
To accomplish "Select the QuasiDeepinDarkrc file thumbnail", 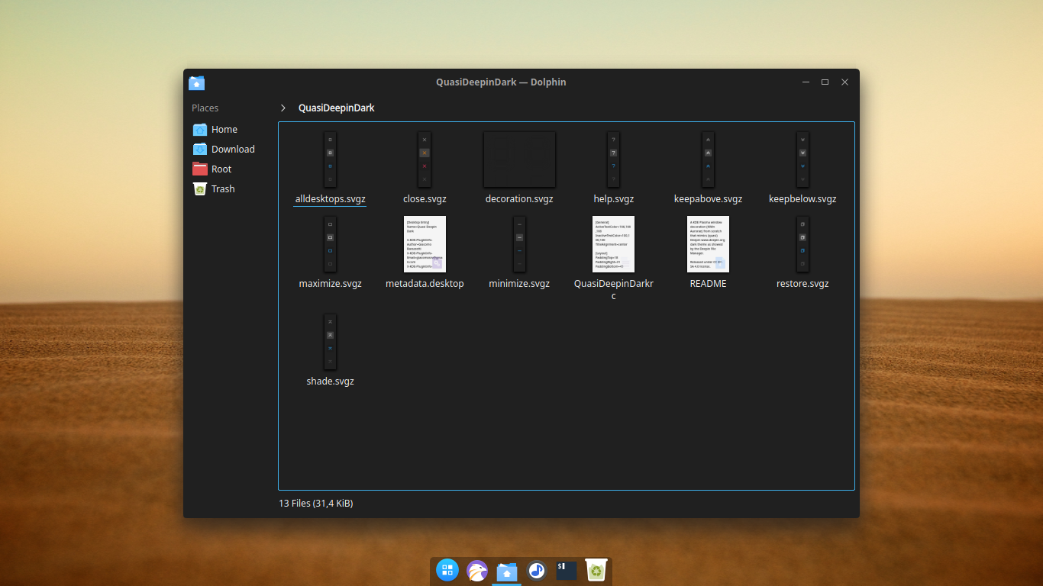I will [614, 244].
